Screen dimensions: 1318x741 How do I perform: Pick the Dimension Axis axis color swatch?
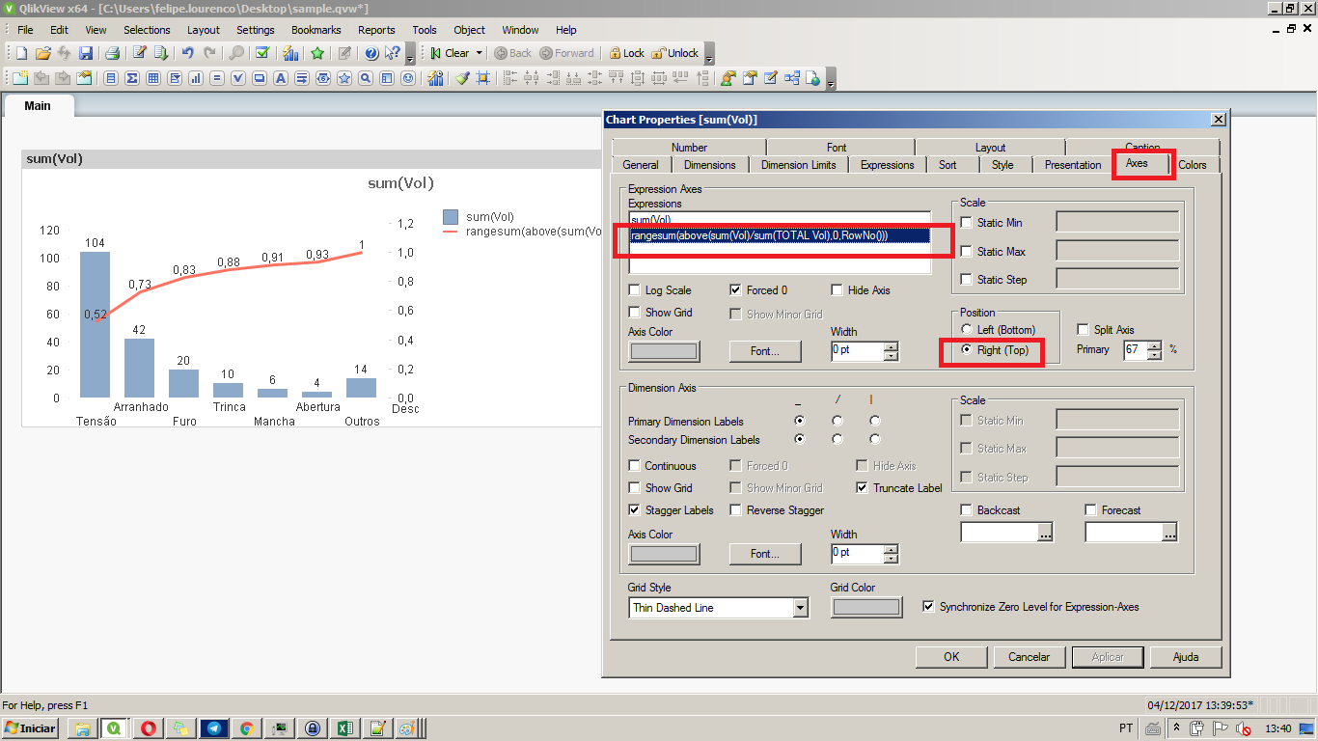664,554
